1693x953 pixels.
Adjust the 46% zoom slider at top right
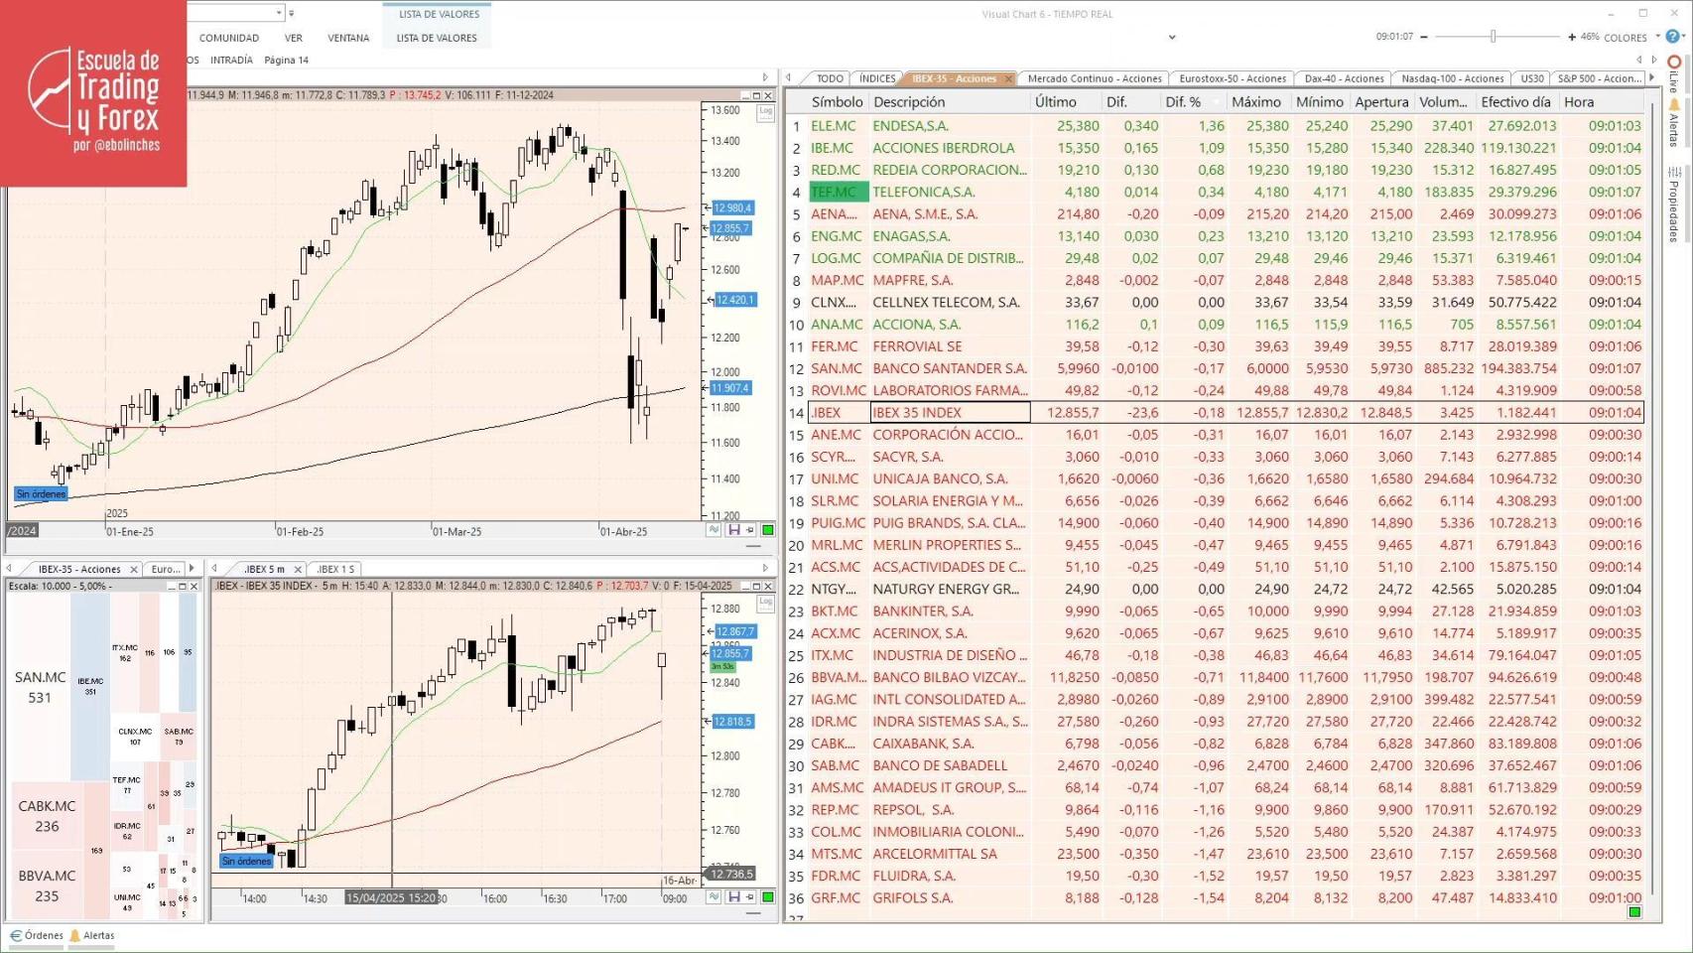pos(1493,37)
